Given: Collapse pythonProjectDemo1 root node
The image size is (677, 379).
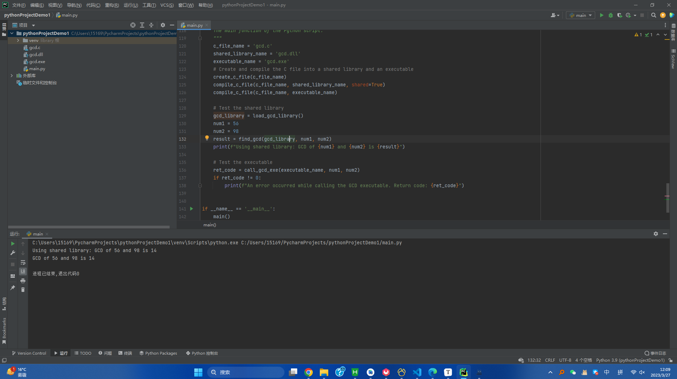Looking at the screenshot, I should (x=12, y=33).
